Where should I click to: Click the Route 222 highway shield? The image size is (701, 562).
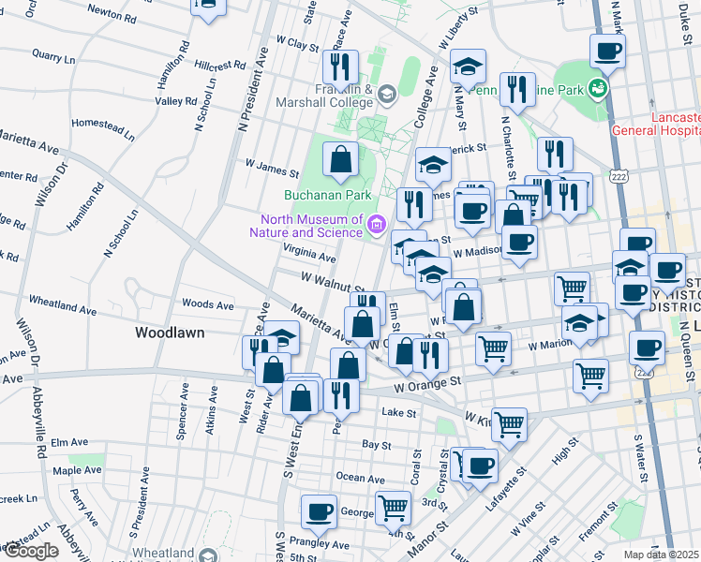(x=617, y=175)
